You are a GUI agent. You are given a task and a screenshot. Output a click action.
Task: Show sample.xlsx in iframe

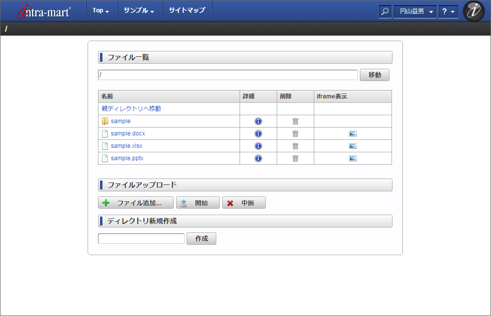coord(353,146)
